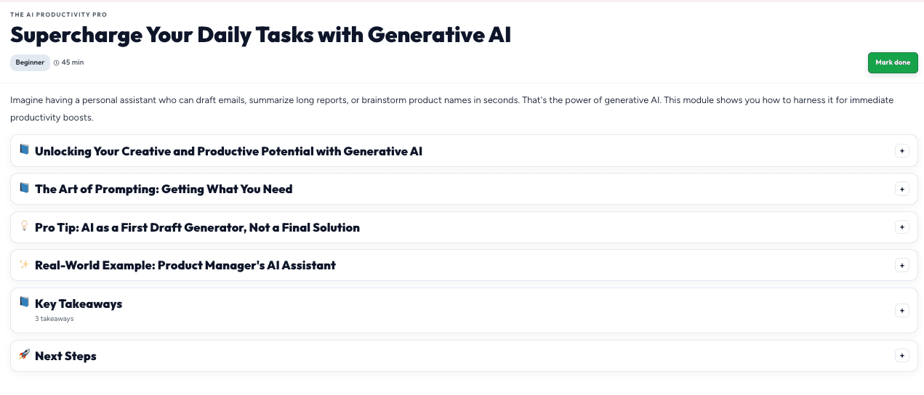
Task: Expand Next Steps with plus button
Action: 901,356
